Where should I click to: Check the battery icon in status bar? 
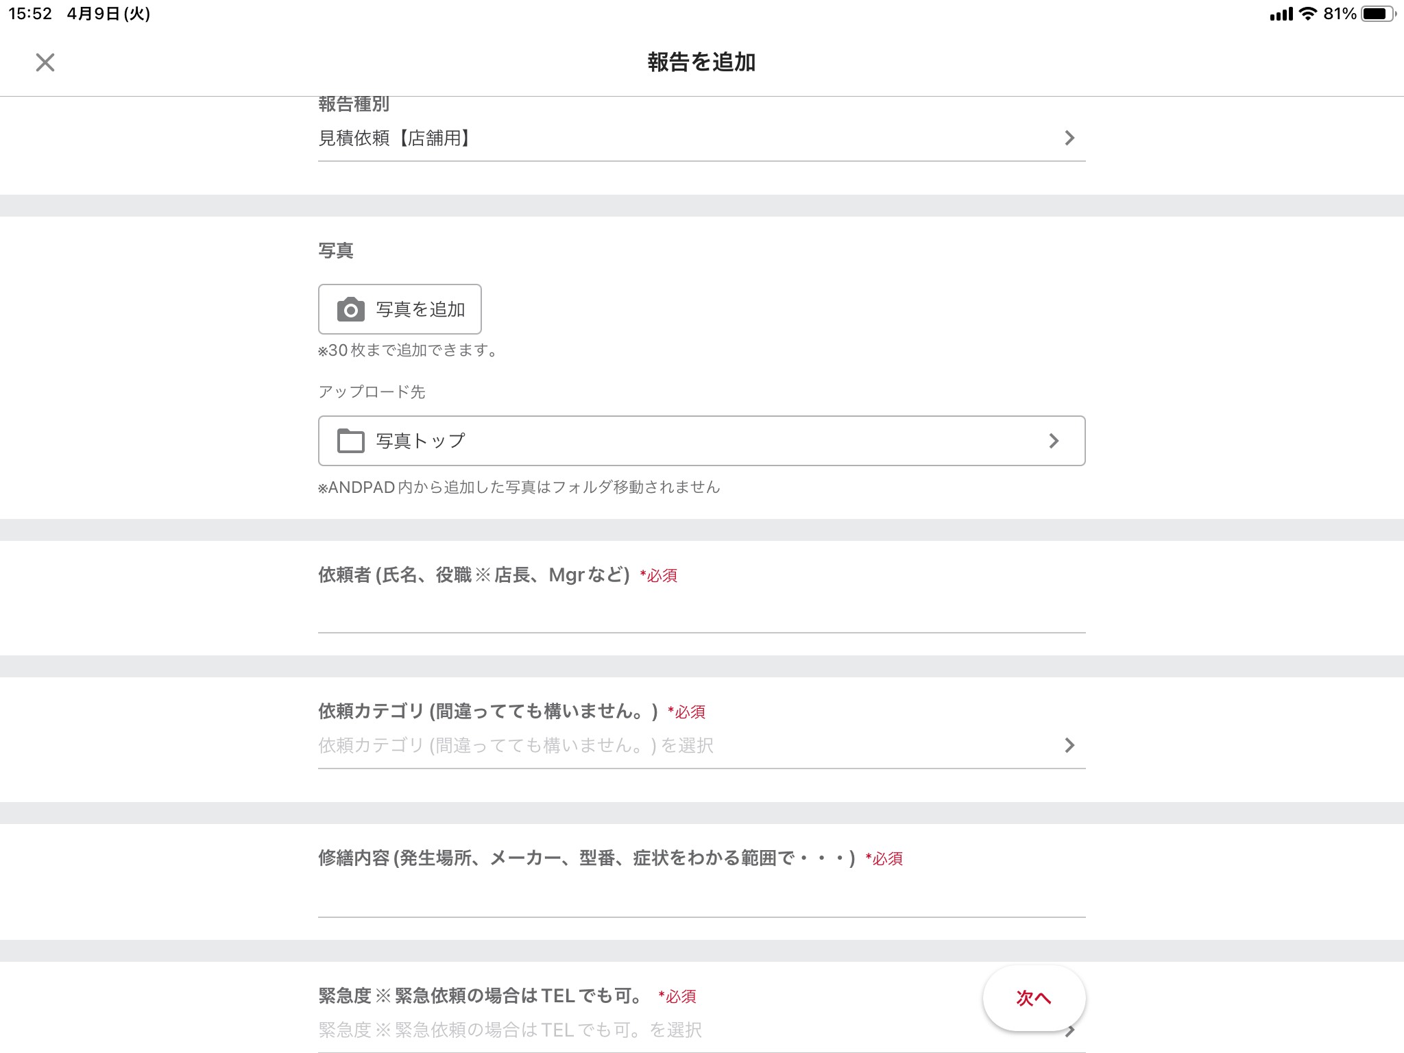tap(1377, 14)
